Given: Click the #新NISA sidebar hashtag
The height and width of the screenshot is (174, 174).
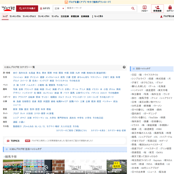Looking at the screenshot, I should pos(168,160).
